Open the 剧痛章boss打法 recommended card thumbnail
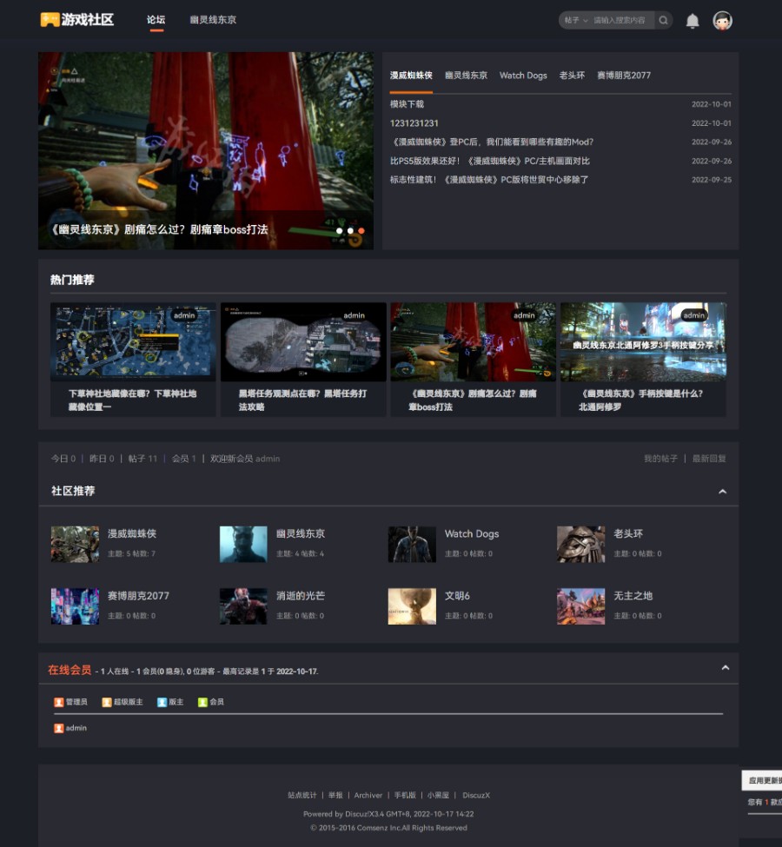This screenshot has height=847, width=782. 473,341
